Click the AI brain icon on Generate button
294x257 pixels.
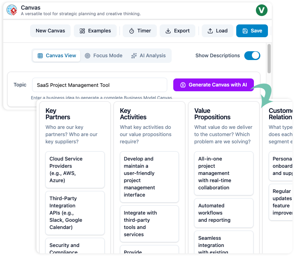[x=183, y=85]
